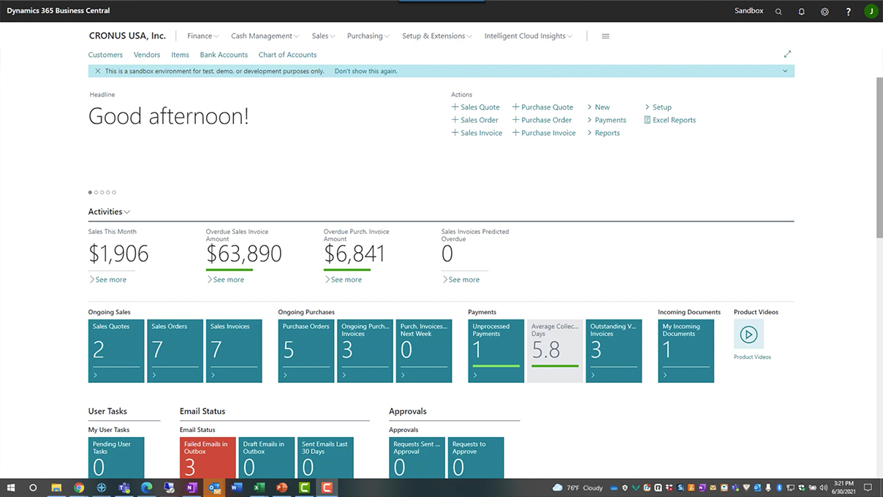Expand the Payments actions group
Image resolution: width=883 pixels, height=497 pixels.
(607, 120)
